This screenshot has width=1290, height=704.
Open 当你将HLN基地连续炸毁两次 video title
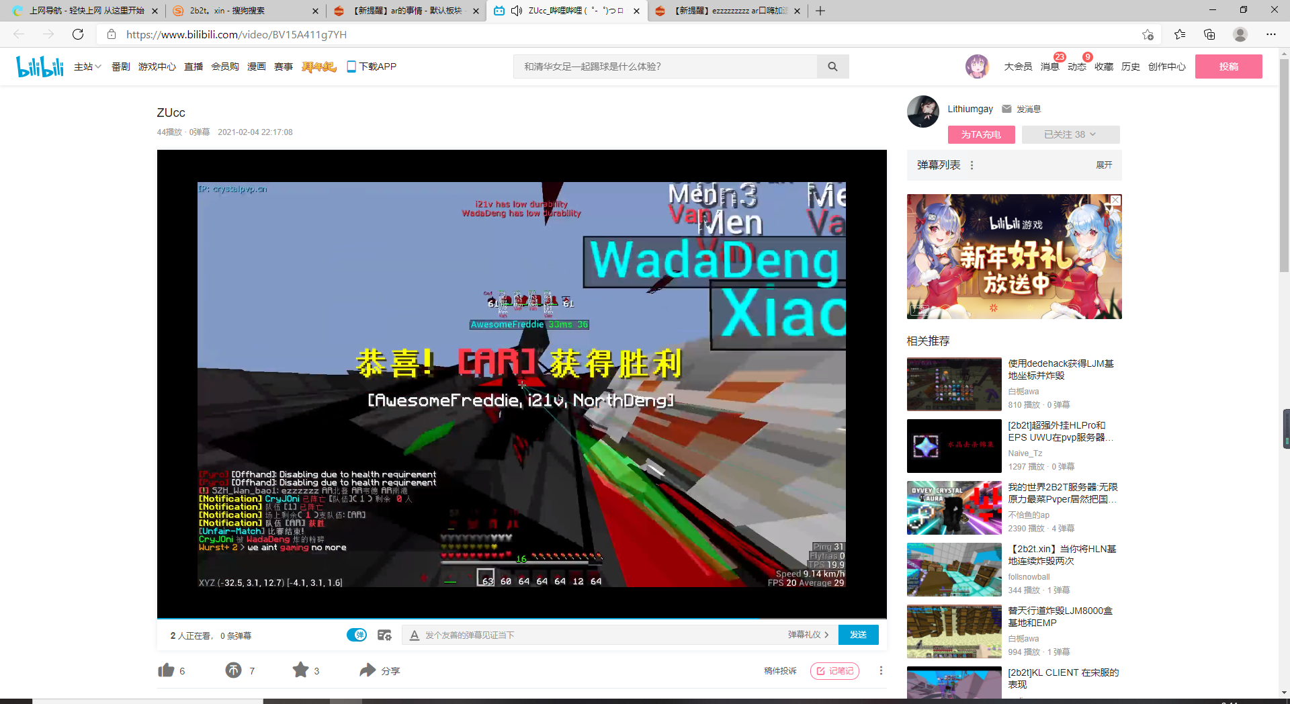[x=1062, y=555]
